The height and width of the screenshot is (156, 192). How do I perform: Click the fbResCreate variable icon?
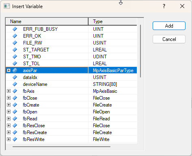click(15, 132)
